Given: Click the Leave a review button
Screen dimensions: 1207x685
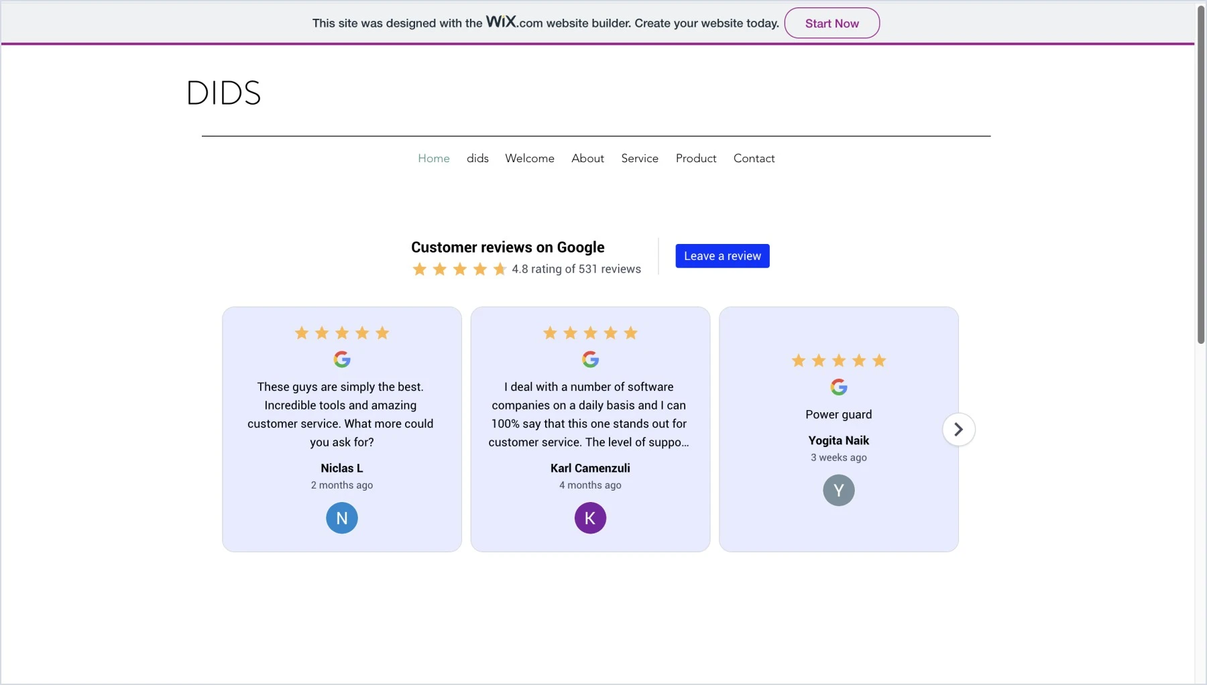Looking at the screenshot, I should pyautogui.click(x=722, y=256).
